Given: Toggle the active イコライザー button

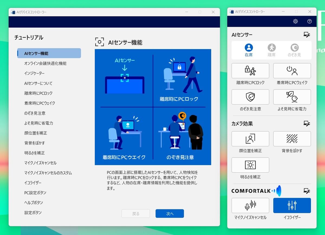Looking at the screenshot, I should click(292, 206).
